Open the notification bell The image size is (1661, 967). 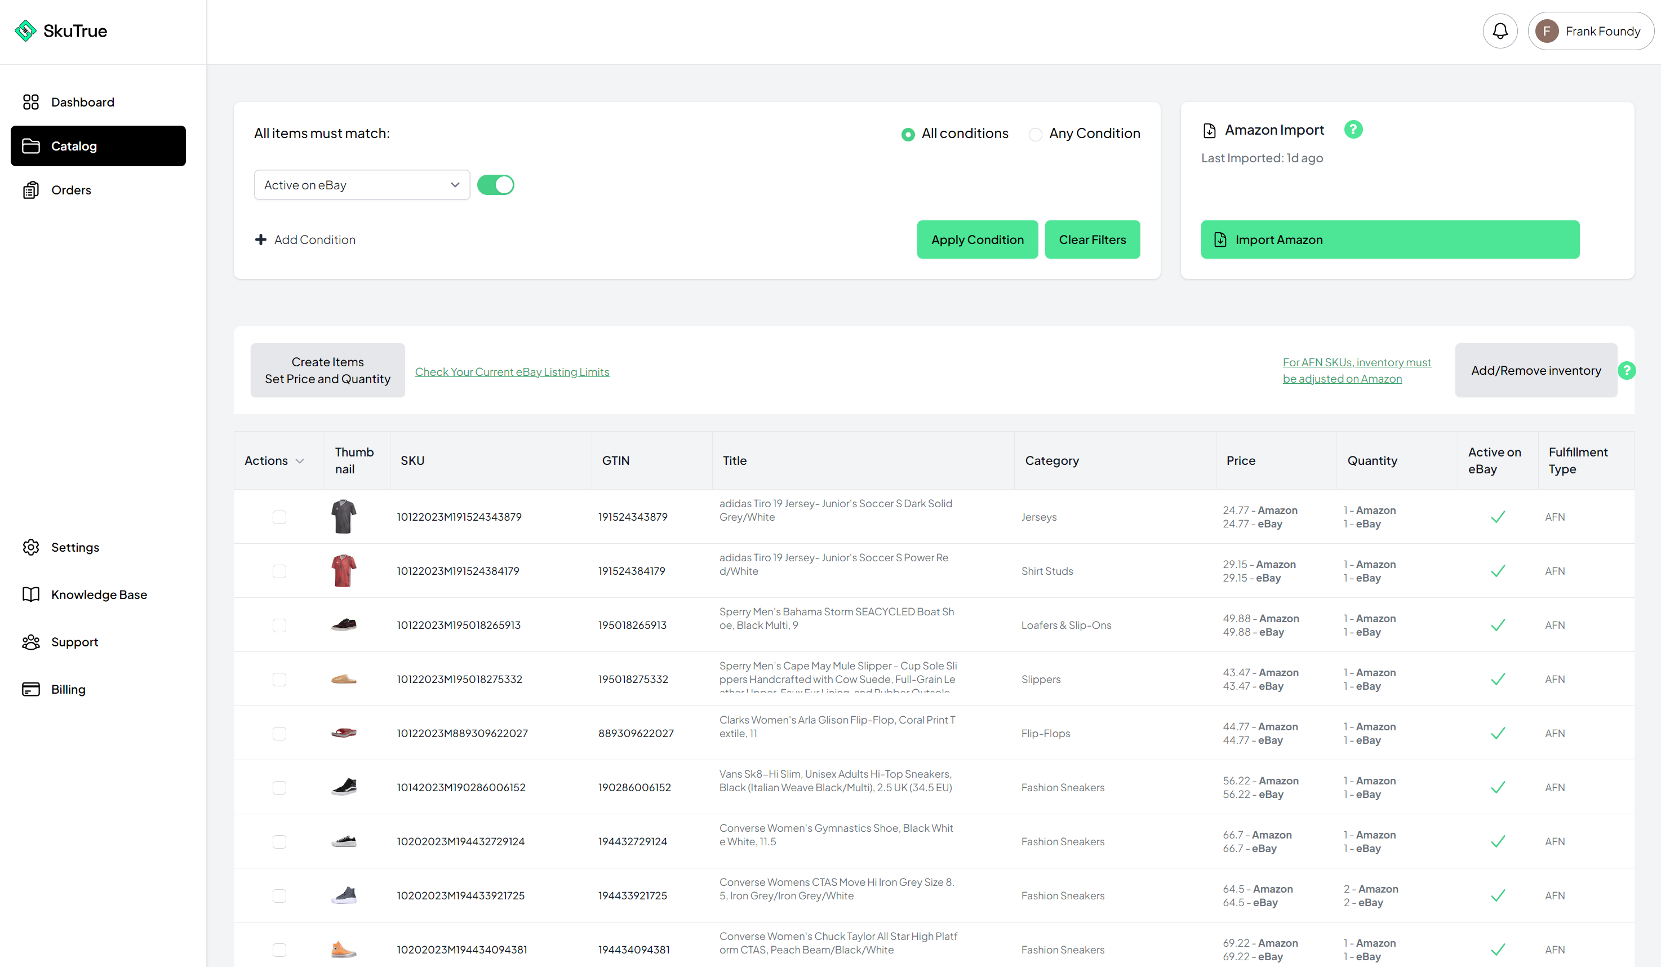(1500, 30)
